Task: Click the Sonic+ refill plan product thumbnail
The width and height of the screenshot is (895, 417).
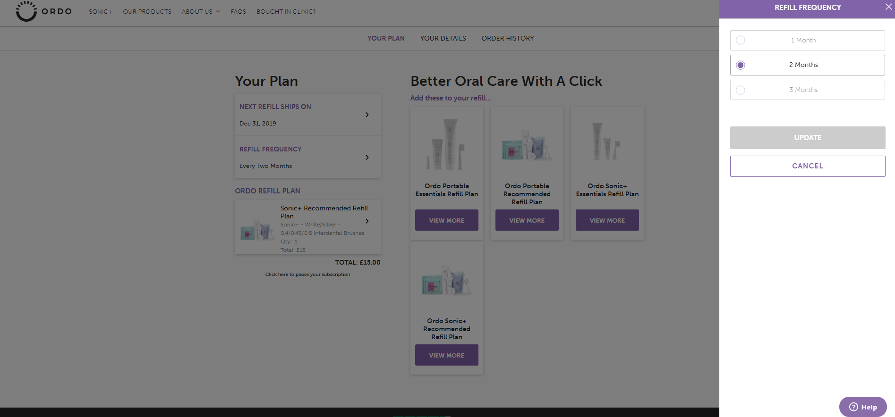Action: click(257, 230)
